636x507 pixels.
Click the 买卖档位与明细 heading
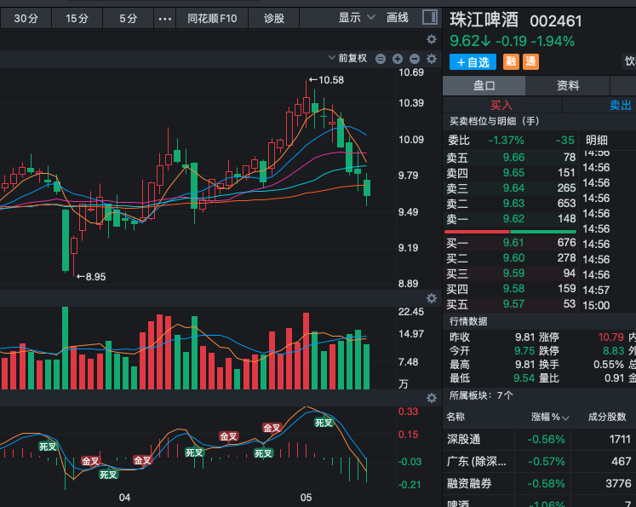coord(494,121)
